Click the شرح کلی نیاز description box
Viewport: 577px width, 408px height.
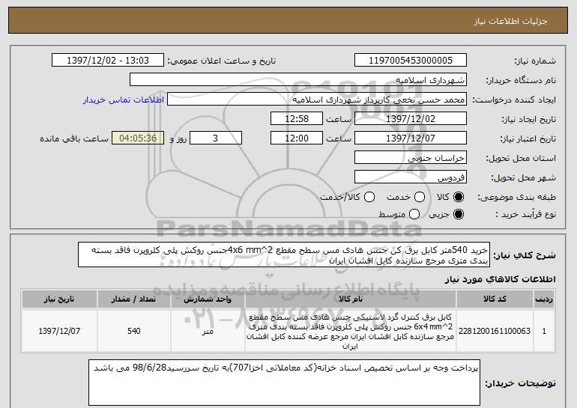pos(284,255)
